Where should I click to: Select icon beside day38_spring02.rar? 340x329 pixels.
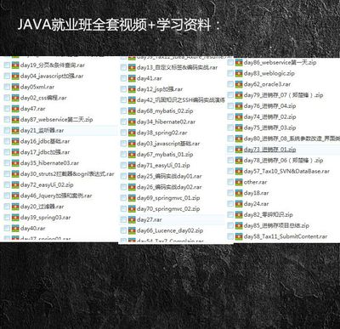click(x=132, y=133)
